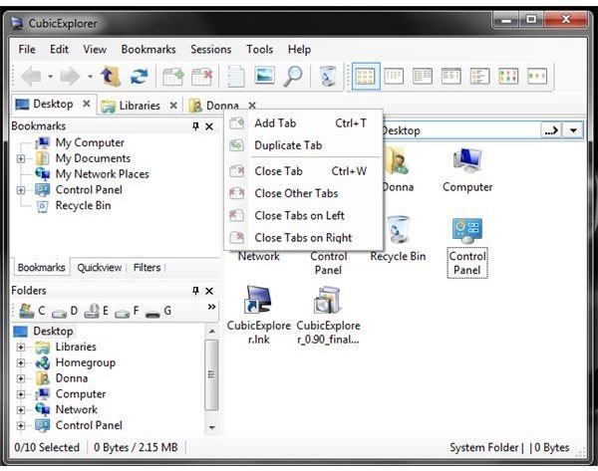Select My Network Places bookmark
The image size is (598, 471).
pos(92,174)
